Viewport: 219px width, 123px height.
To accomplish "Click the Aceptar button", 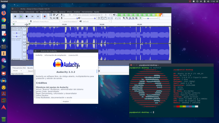I will (66, 101).
